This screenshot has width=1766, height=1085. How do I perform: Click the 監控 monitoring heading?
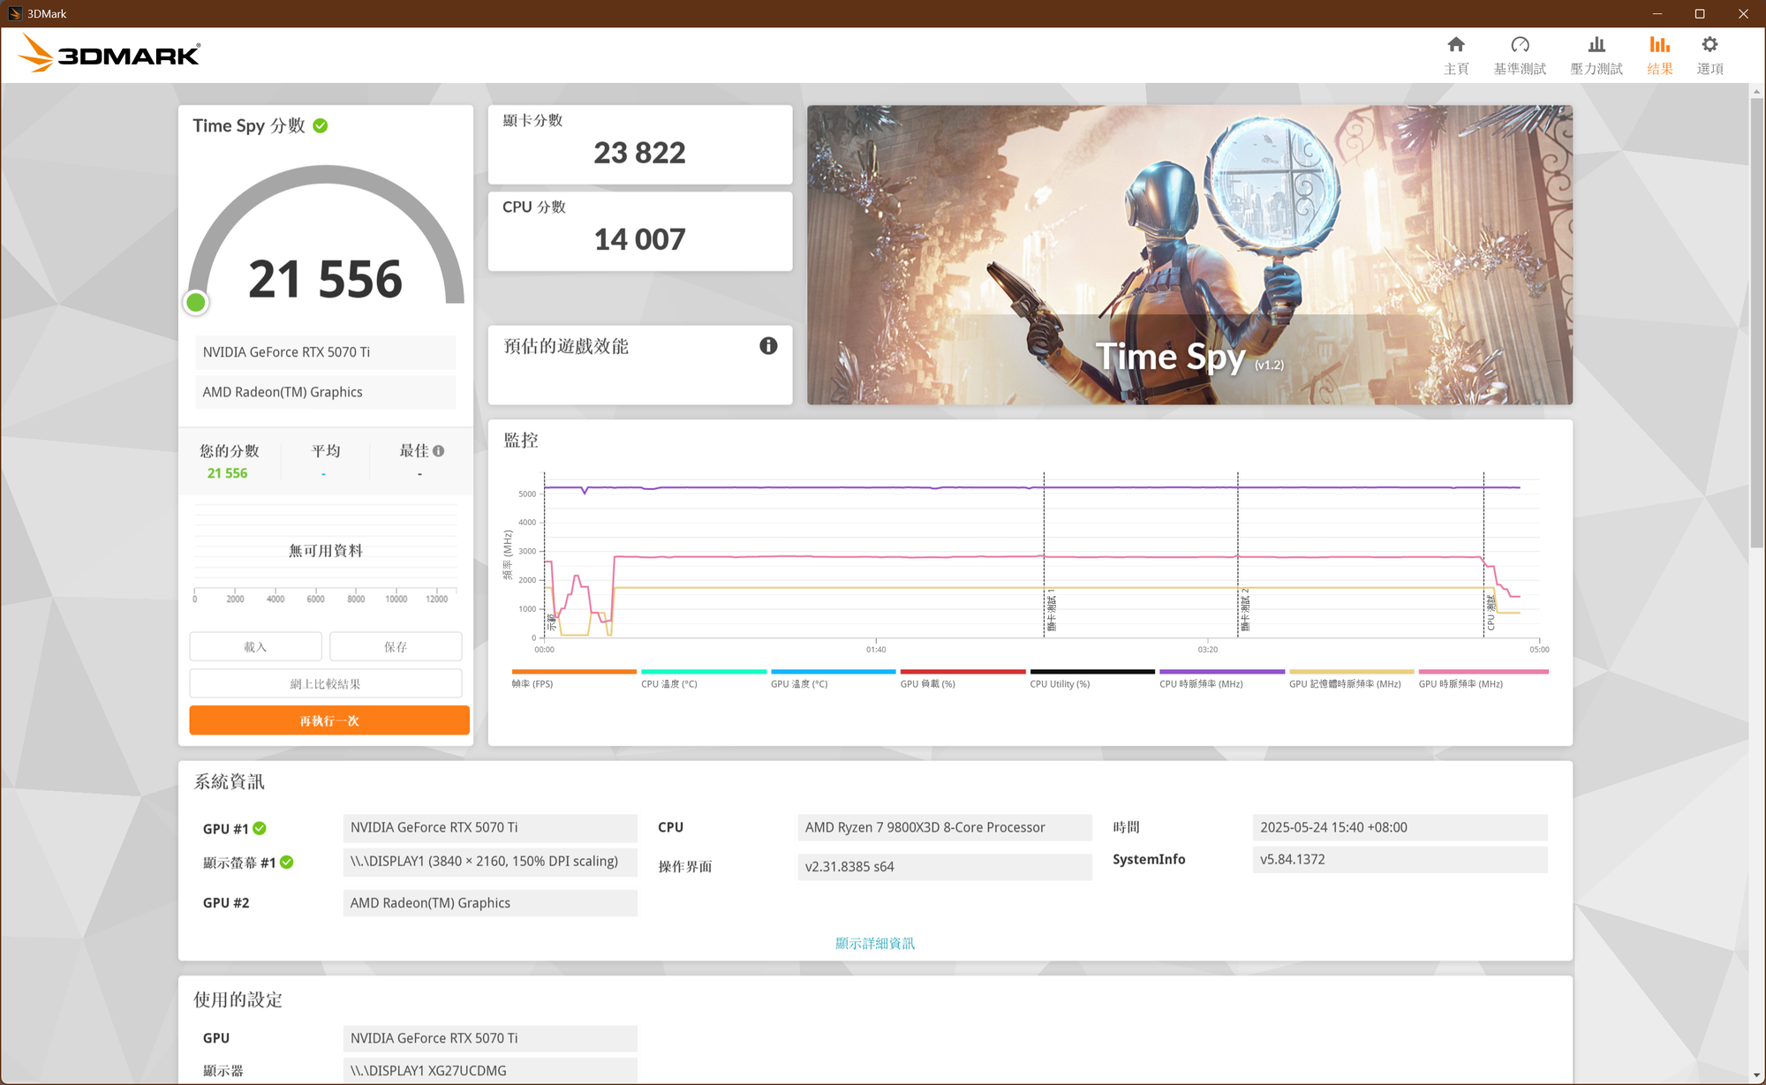[521, 441]
